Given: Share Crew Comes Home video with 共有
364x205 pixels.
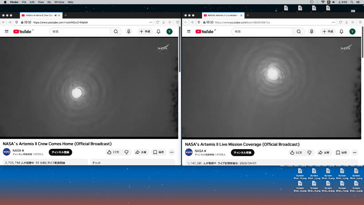Looking at the screenshot, I should click(141, 152).
